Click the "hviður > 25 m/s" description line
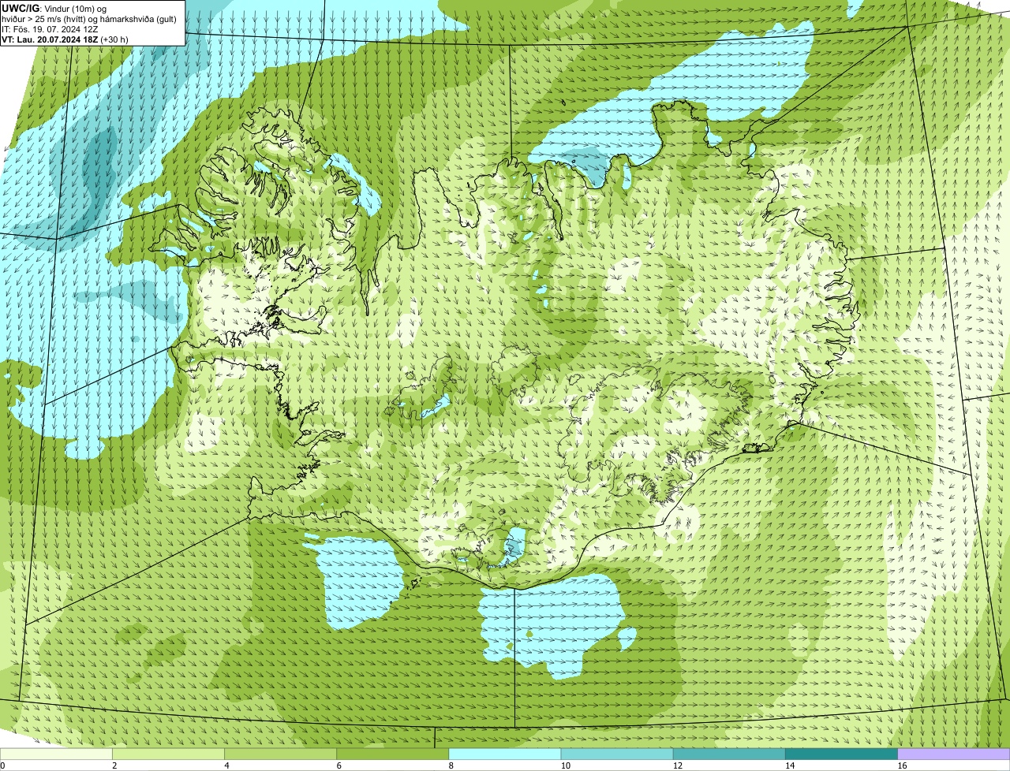Screen dimensions: 1010x771 click(89, 18)
